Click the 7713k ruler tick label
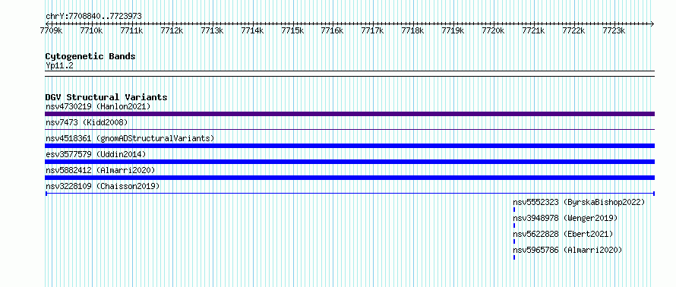Screen dimensions: 676x287 [212, 30]
